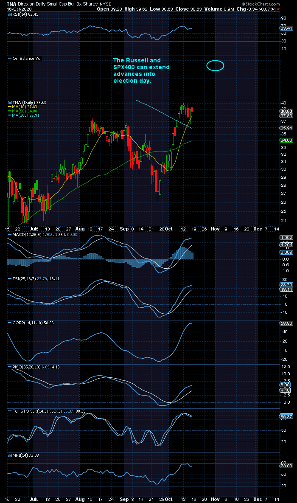297x503 pixels.
Task: Click the 37.83 yellow price tag
Action: (287, 115)
